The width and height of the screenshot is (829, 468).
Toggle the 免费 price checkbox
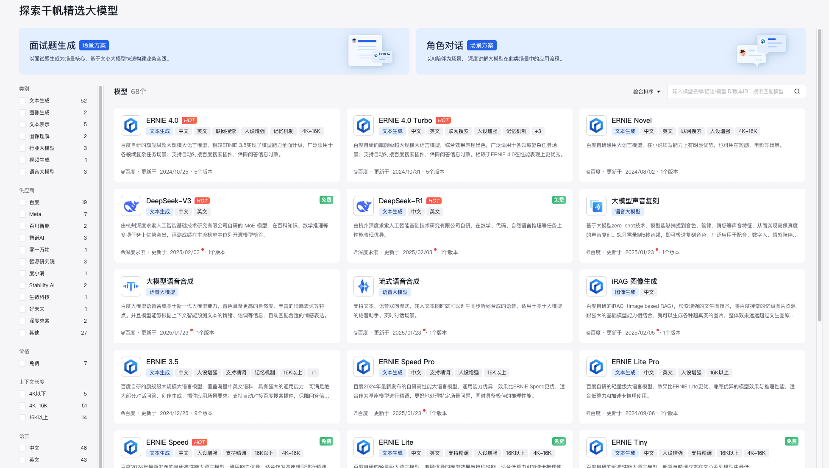pyautogui.click(x=22, y=363)
